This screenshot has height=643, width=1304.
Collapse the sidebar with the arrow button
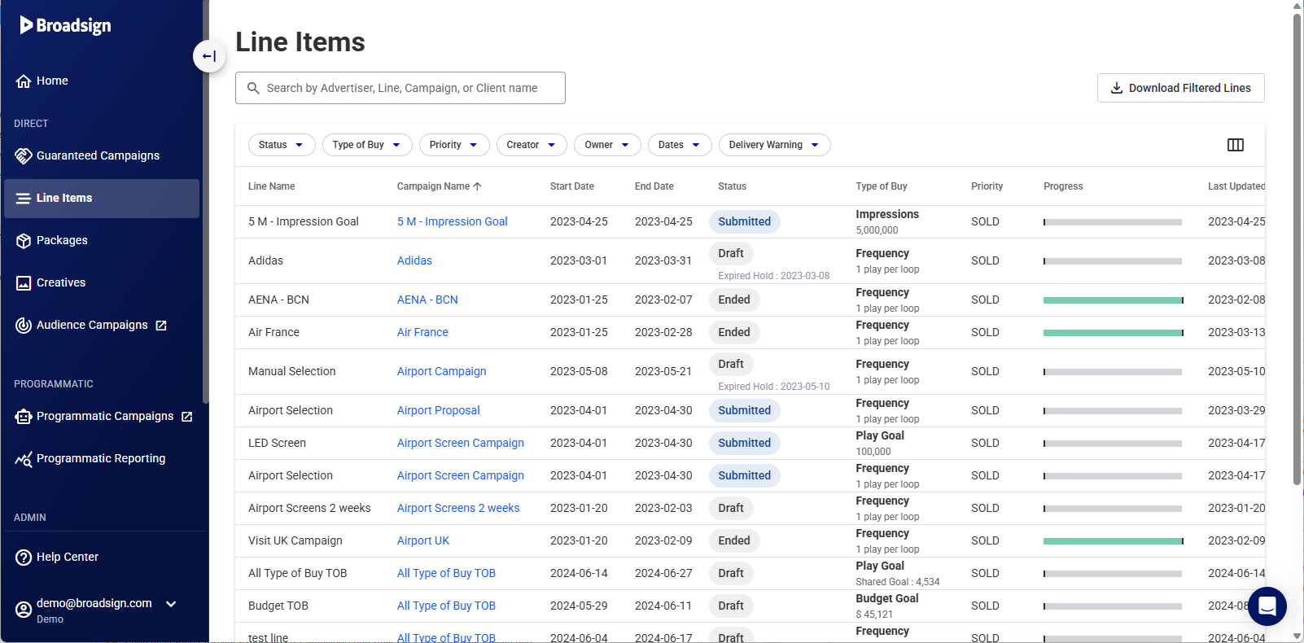click(x=209, y=56)
